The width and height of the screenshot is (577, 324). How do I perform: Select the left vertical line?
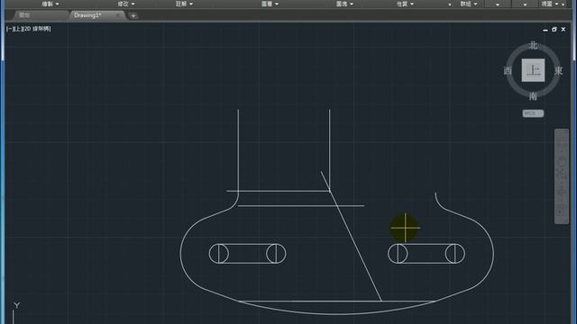coord(238,150)
